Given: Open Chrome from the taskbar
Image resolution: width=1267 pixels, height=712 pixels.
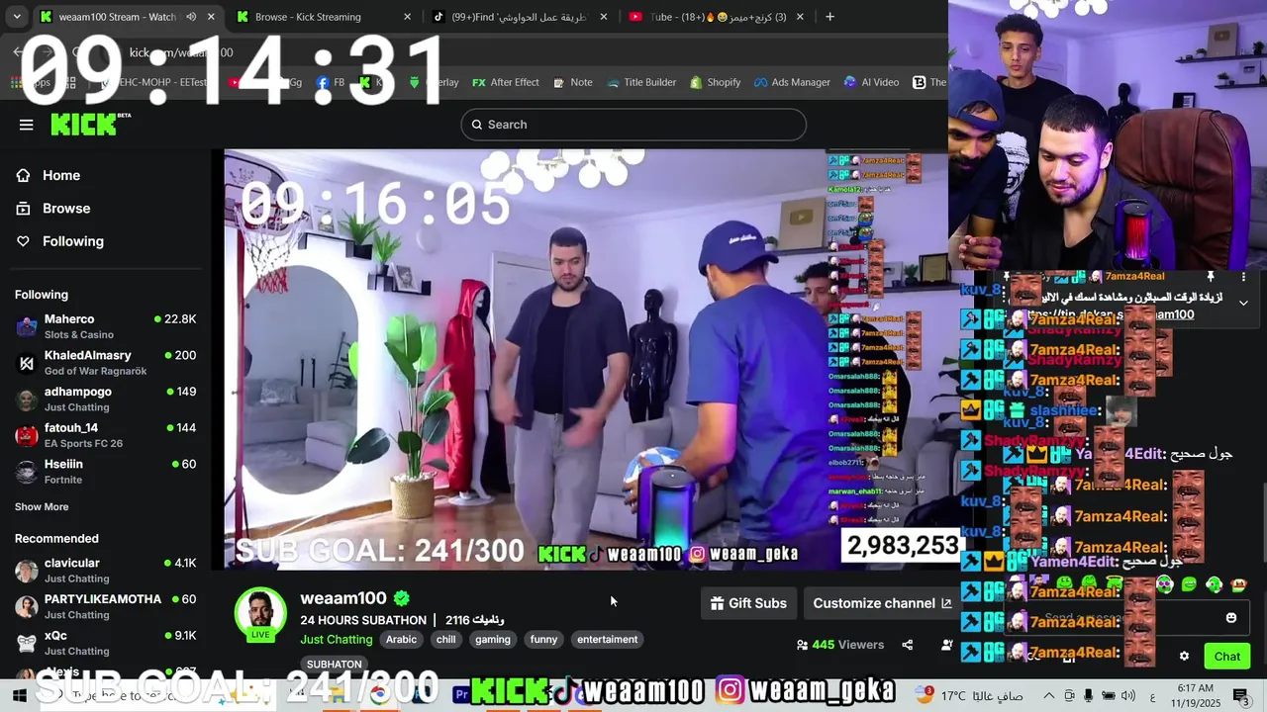Looking at the screenshot, I should point(379,694).
